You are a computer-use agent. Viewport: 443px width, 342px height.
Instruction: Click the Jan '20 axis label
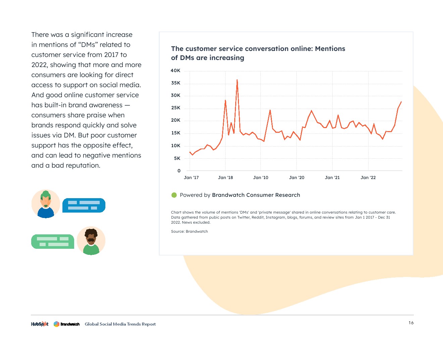pyautogui.click(x=297, y=178)
